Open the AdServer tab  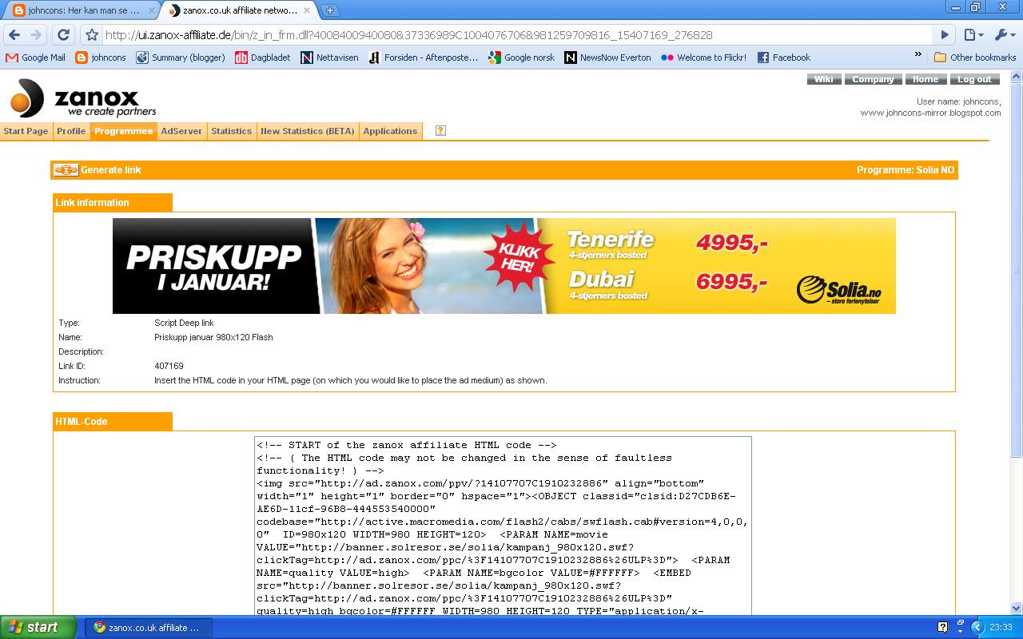(181, 131)
